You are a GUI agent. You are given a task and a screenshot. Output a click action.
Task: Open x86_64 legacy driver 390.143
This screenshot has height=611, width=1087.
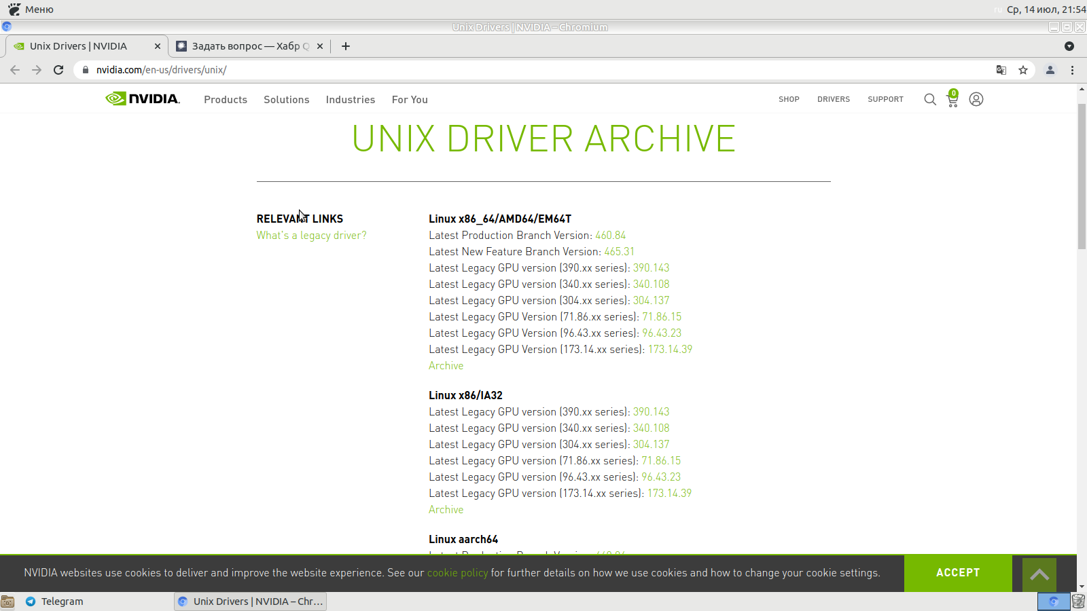651,268
